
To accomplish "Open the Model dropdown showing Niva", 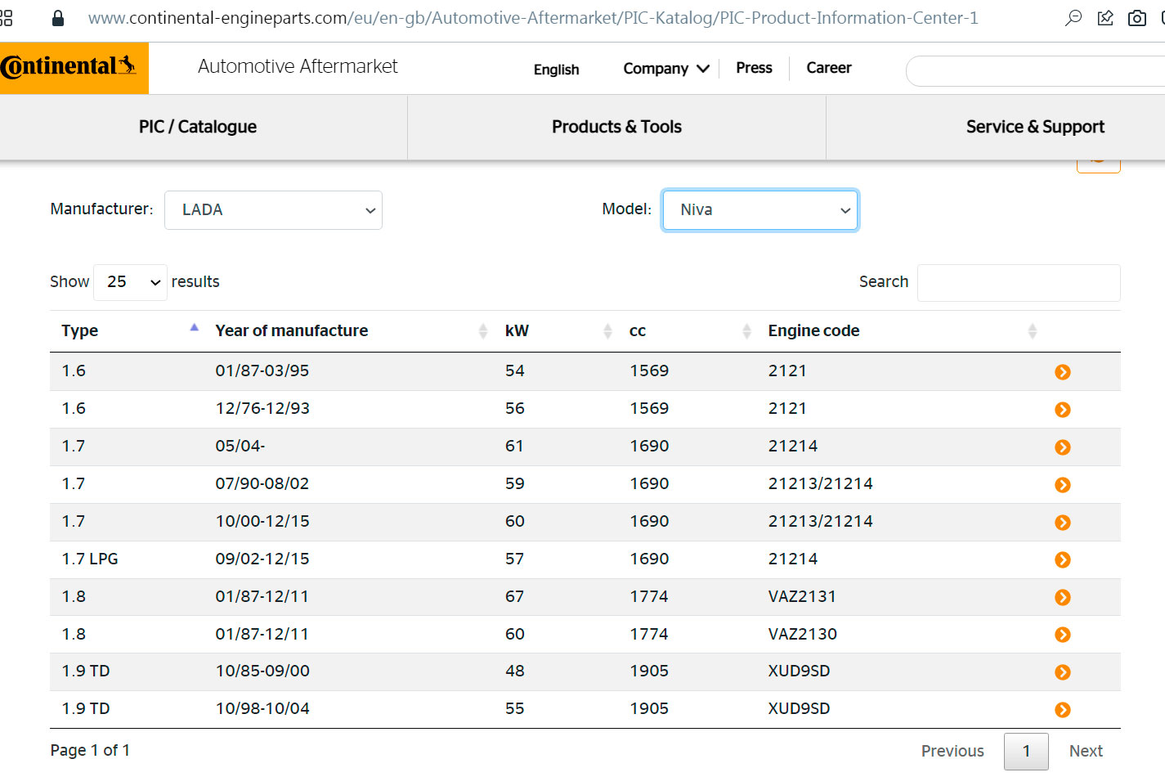I will [759, 210].
